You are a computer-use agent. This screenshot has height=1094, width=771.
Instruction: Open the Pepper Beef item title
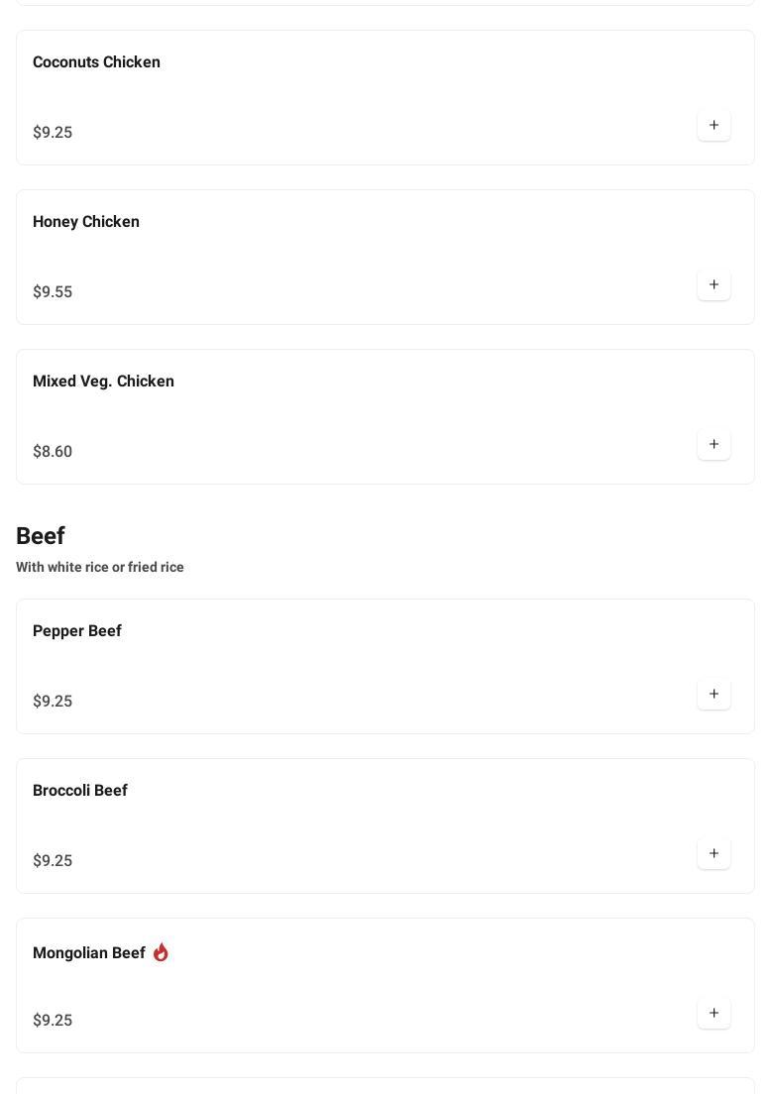click(x=77, y=630)
